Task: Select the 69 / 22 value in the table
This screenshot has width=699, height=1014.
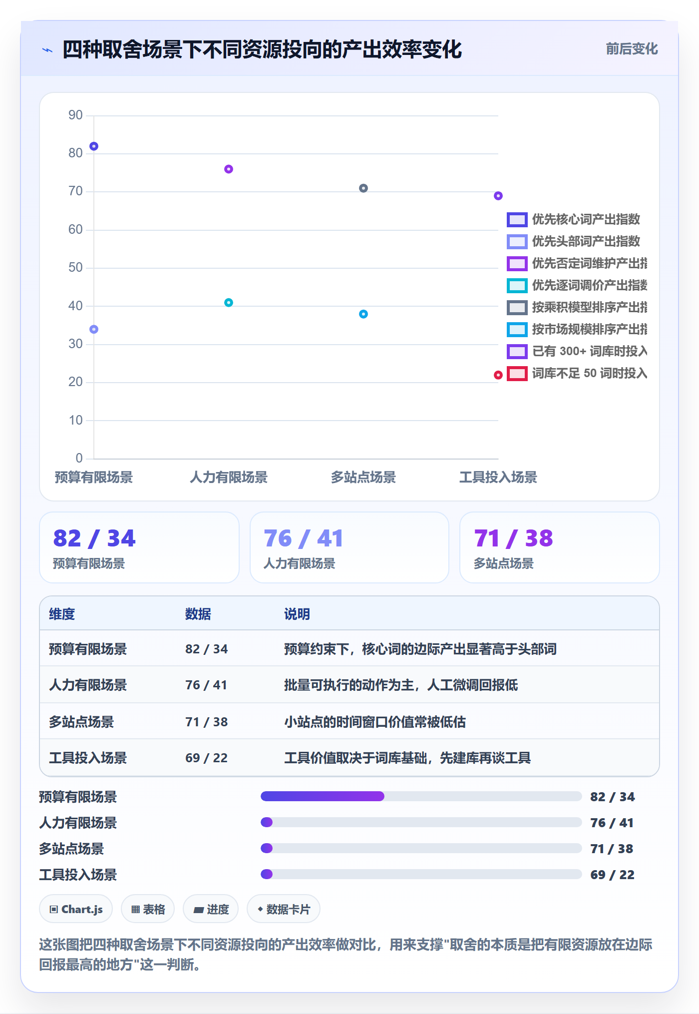Action: [207, 758]
